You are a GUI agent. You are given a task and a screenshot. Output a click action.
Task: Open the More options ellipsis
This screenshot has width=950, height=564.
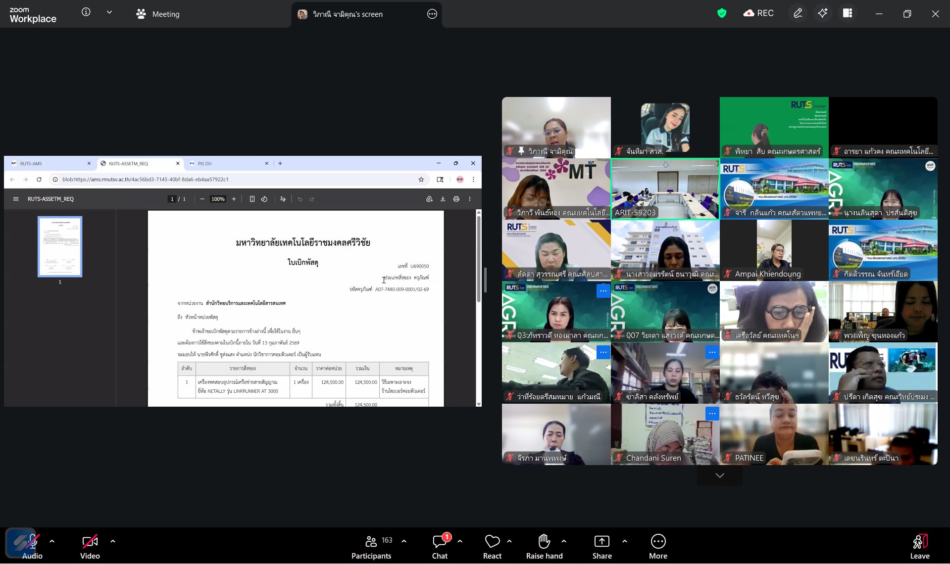658,547
